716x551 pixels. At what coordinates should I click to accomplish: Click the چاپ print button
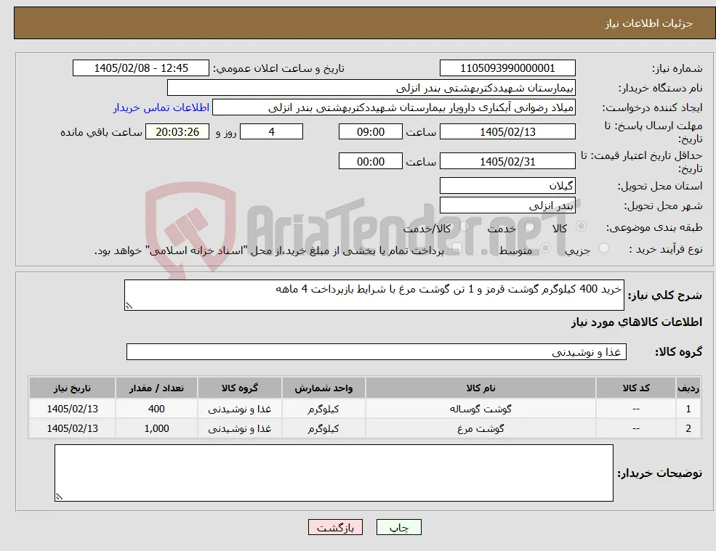click(398, 527)
